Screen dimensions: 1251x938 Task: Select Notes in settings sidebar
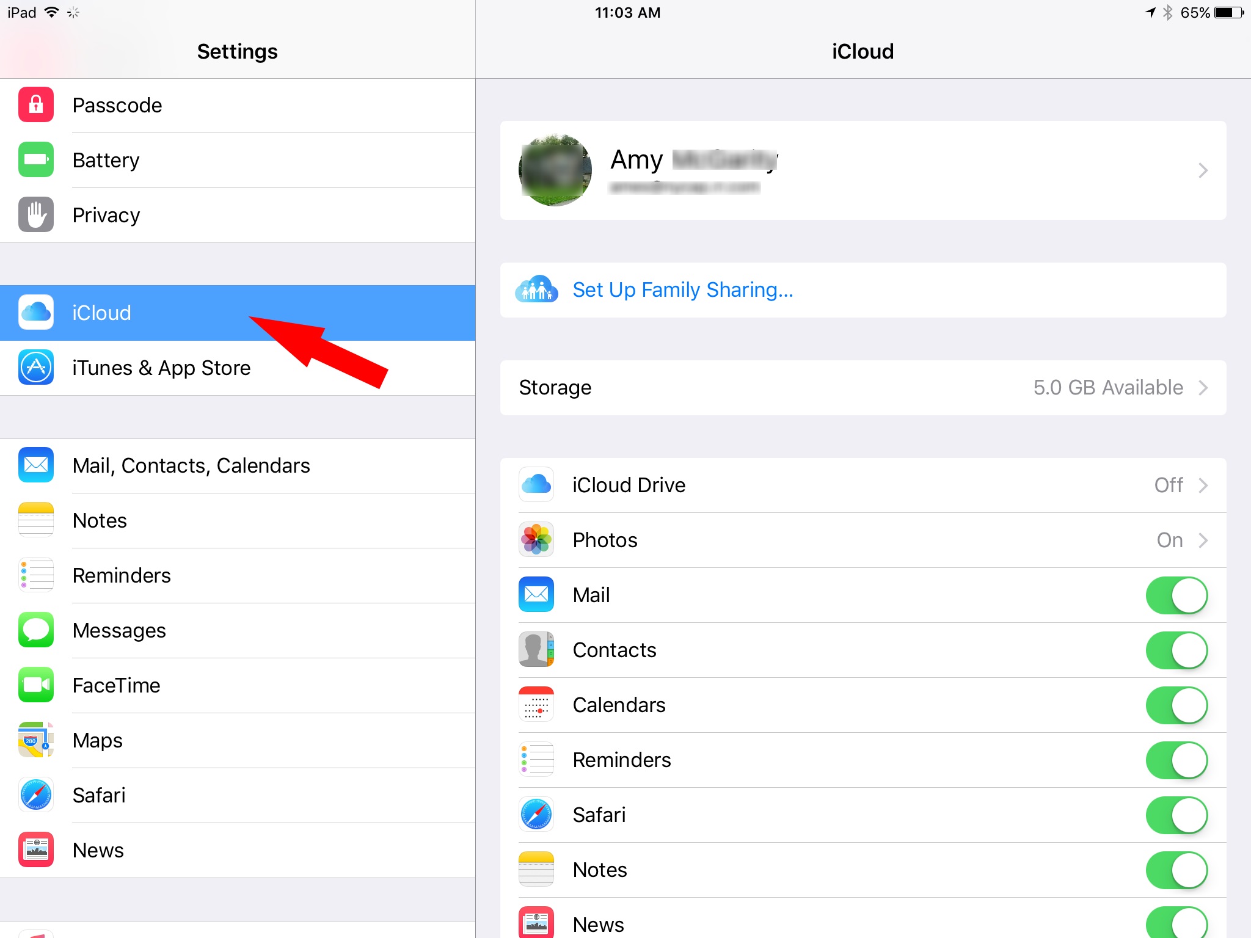pos(100,520)
